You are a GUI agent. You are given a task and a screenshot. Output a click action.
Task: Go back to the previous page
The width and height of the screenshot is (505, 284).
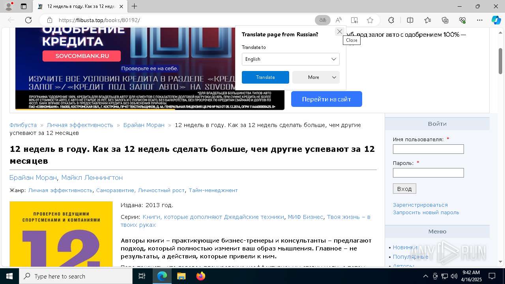pyautogui.click(x=11, y=20)
